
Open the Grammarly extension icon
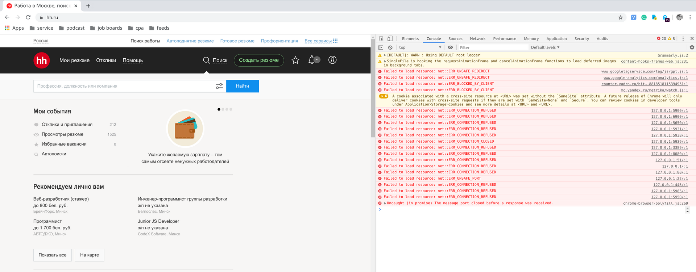point(644,17)
